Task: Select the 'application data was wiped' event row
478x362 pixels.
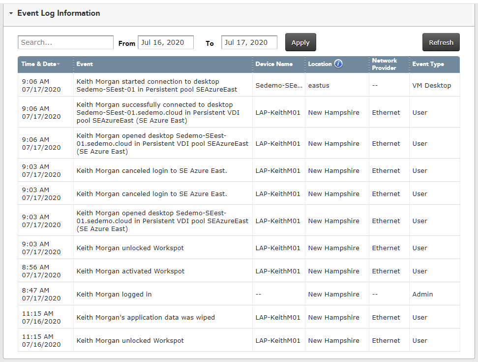Action: [239, 318]
